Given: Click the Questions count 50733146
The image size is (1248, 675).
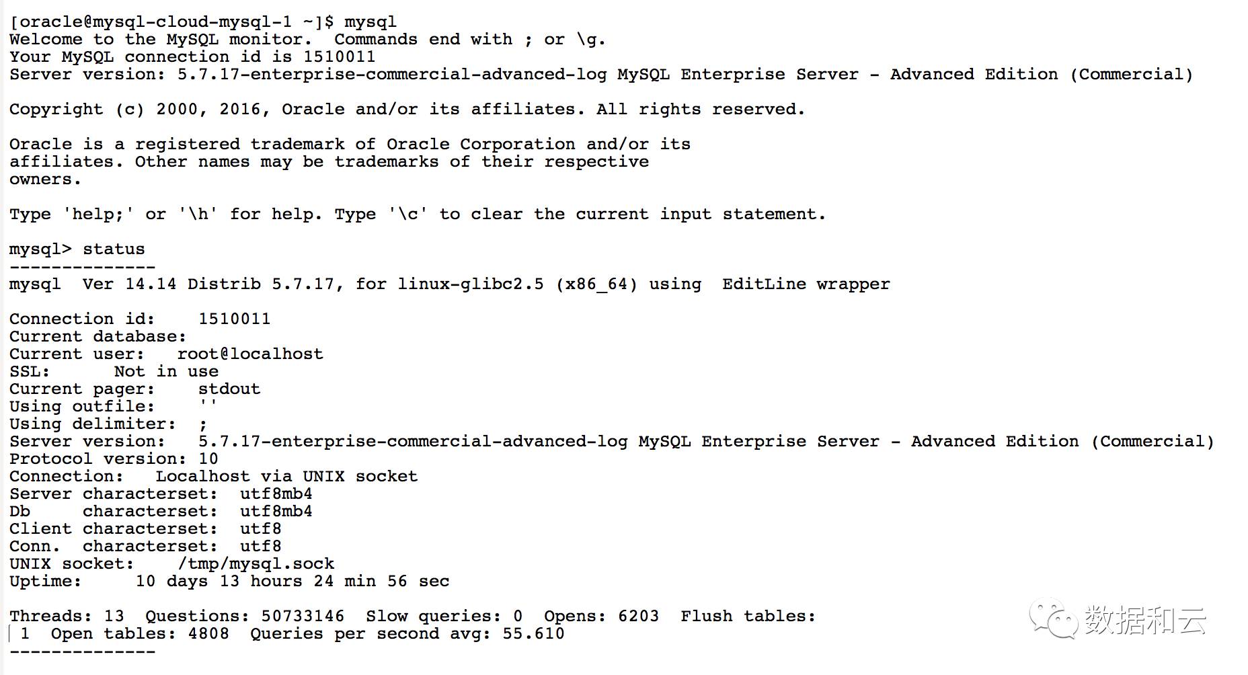Looking at the screenshot, I should click(x=303, y=617).
